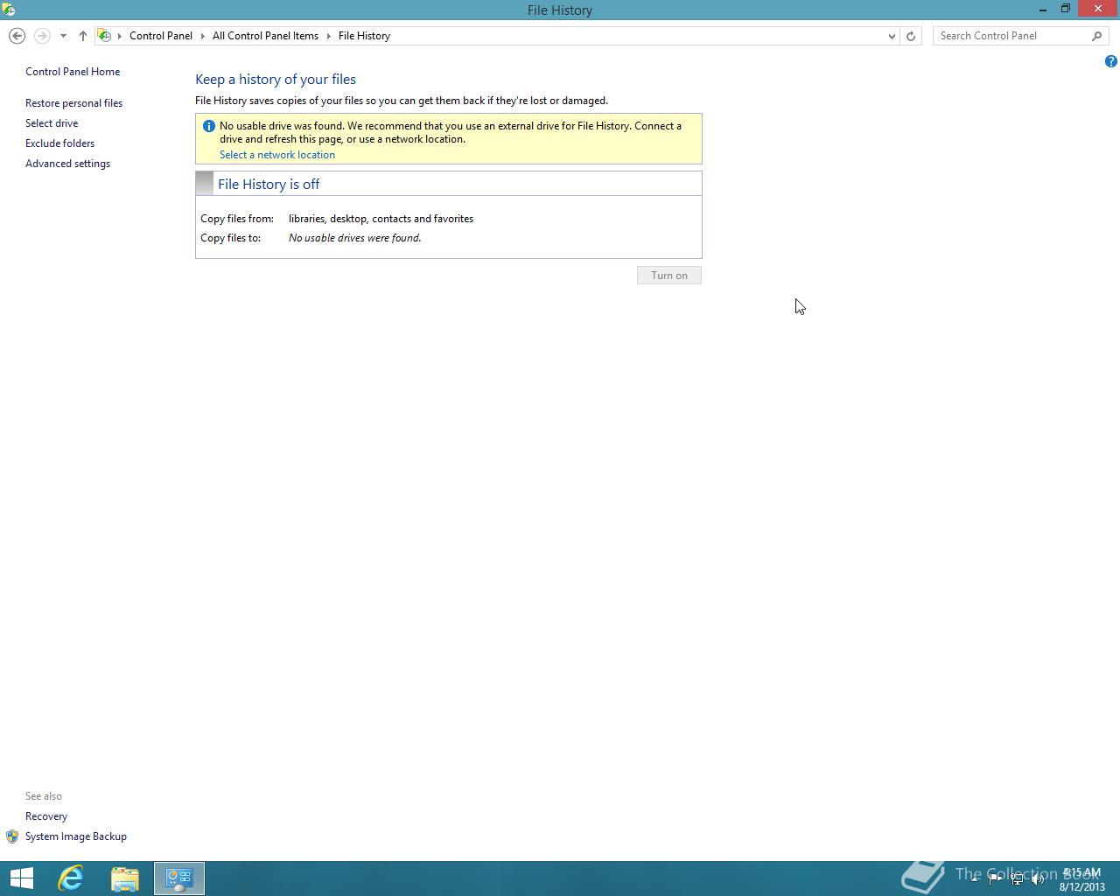The width and height of the screenshot is (1120, 896).
Task: Click the search magnifier icon
Action: point(1097,36)
